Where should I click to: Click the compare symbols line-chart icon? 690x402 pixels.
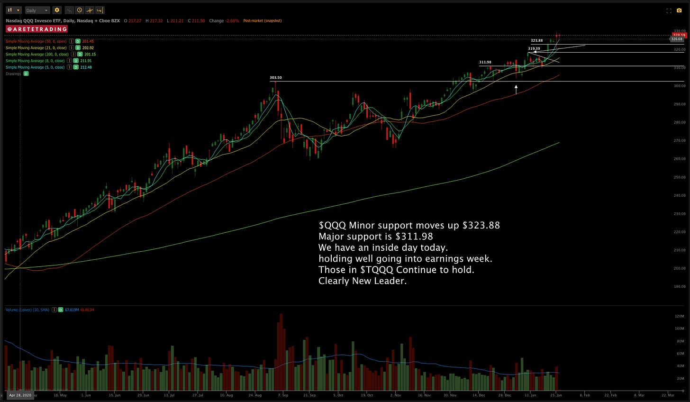(x=69, y=10)
